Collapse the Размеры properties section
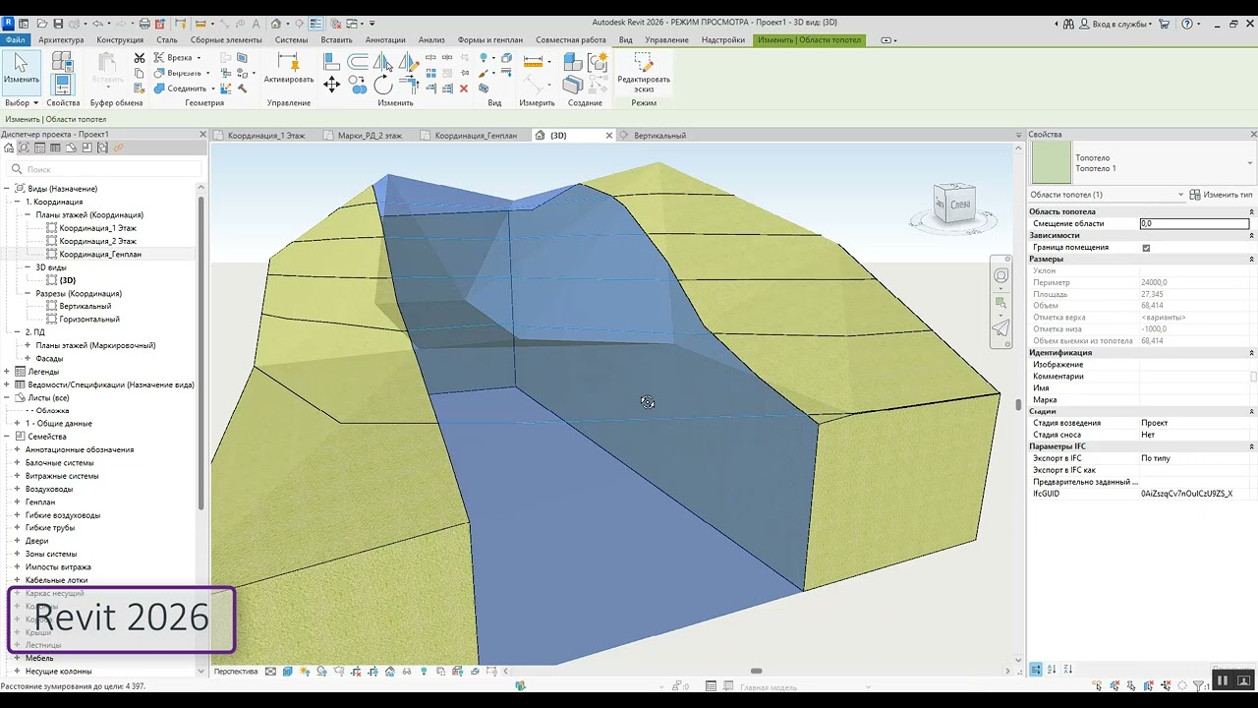The width and height of the screenshot is (1258, 708). coord(1251,260)
